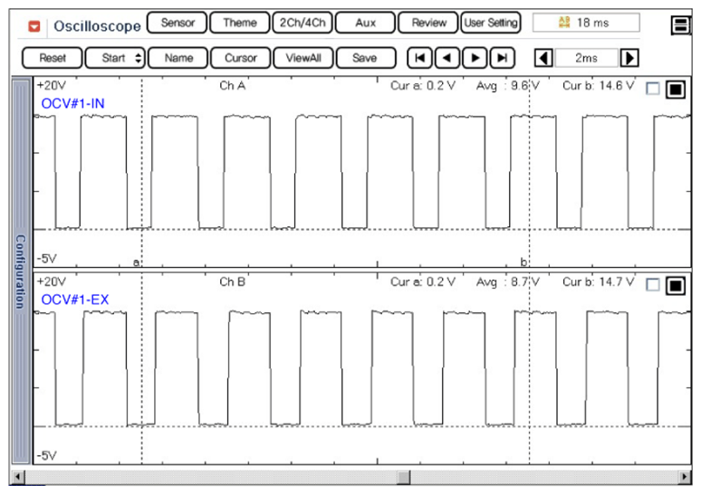This screenshot has width=701, height=495.
Task: Increase time base with right arrow
Action: [629, 58]
